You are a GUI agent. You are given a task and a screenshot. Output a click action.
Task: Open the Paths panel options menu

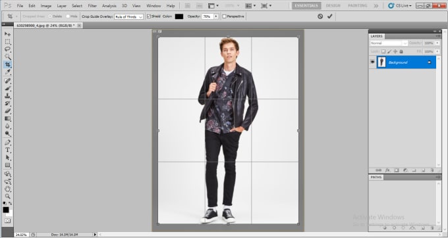(437, 178)
